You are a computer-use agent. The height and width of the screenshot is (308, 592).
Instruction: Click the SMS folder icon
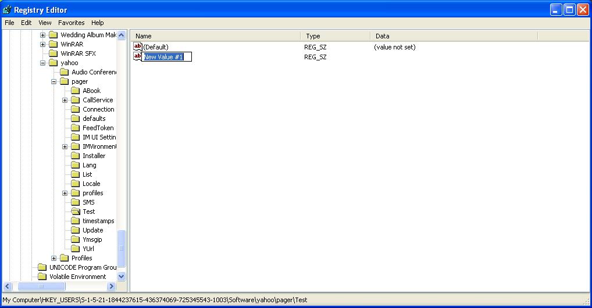tap(76, 202)
